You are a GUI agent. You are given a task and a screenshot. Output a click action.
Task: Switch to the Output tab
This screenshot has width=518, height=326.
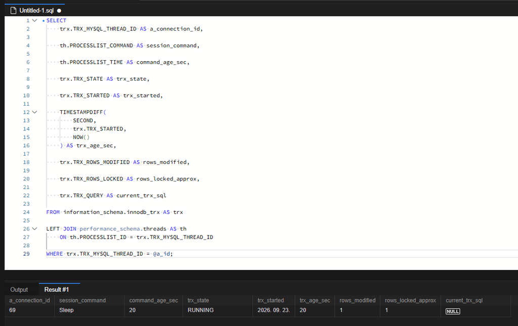pos(19,290)
